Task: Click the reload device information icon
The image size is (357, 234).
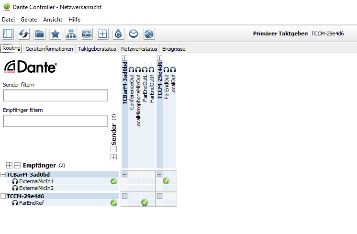Action: (23, 34)
